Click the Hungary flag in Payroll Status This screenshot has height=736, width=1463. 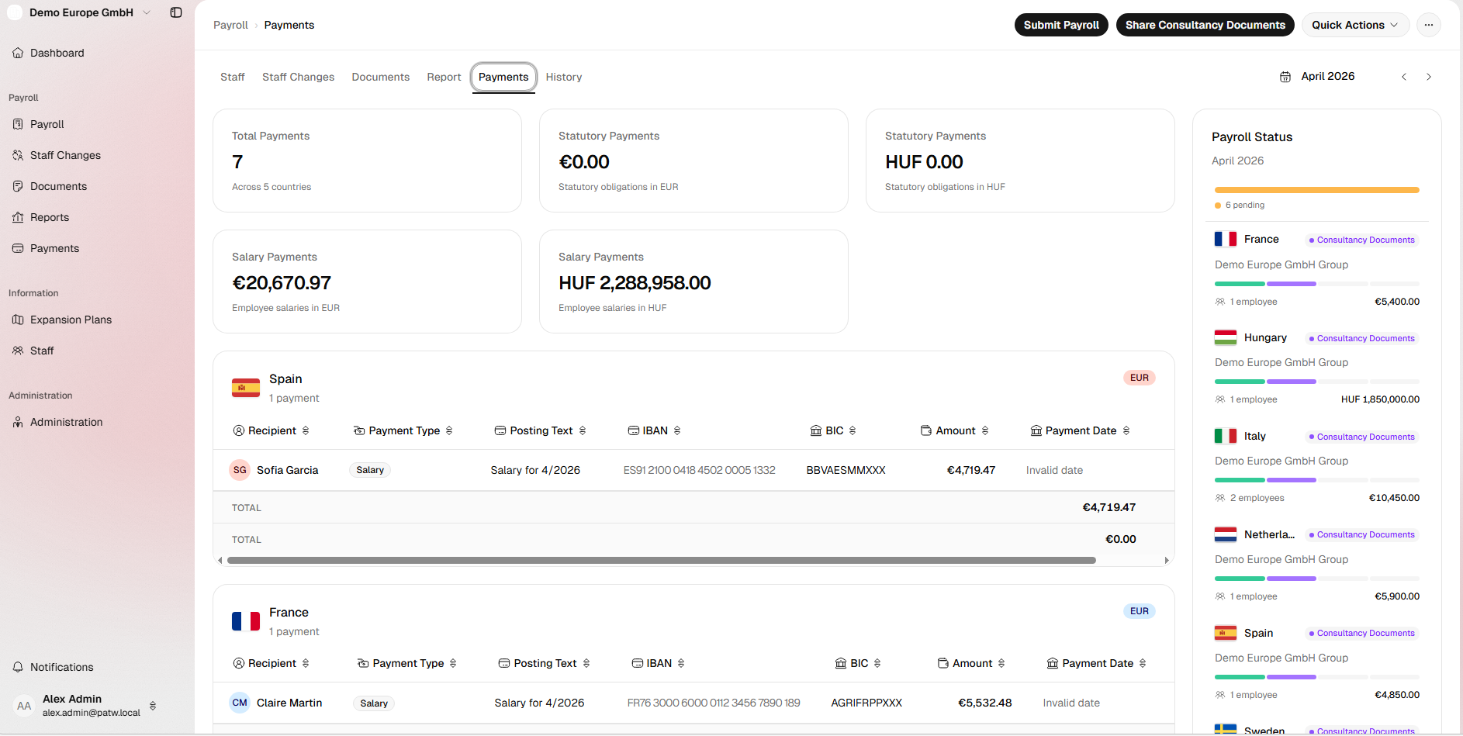click(x=1226, y=337)
